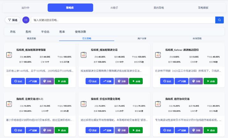Switch to the AI助手 tab
The image size is (228, 138).
[114, 8]
